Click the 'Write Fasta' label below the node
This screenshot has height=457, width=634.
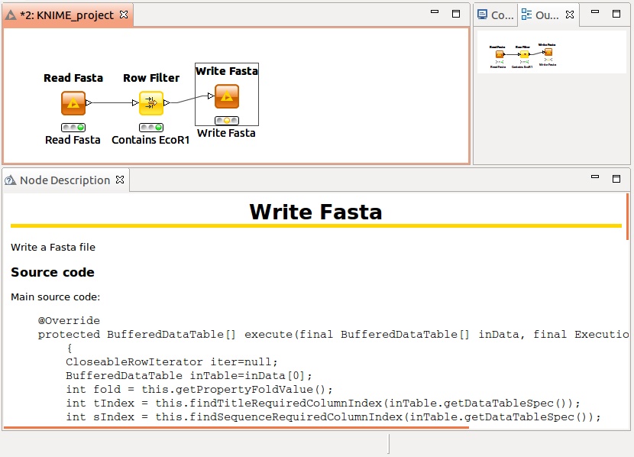coord(226,133)
